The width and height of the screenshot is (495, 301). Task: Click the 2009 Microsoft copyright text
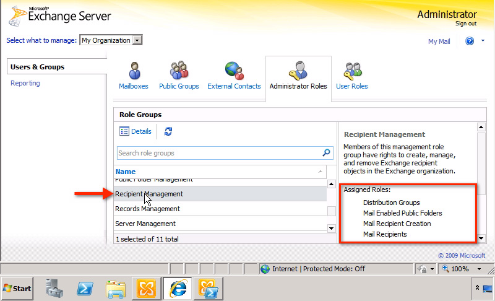(462, 256)
